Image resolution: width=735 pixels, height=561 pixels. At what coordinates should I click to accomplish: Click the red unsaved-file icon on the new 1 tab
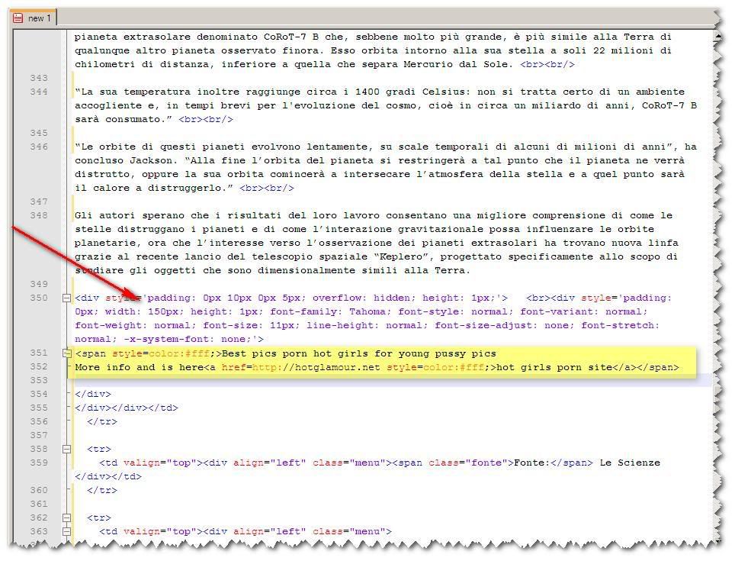pyautogui.click(x=18, y=18)
